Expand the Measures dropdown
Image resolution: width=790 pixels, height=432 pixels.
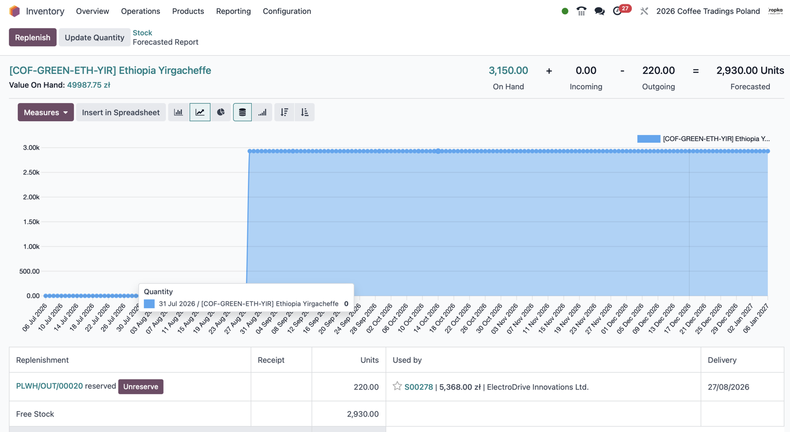coord(46,112)
